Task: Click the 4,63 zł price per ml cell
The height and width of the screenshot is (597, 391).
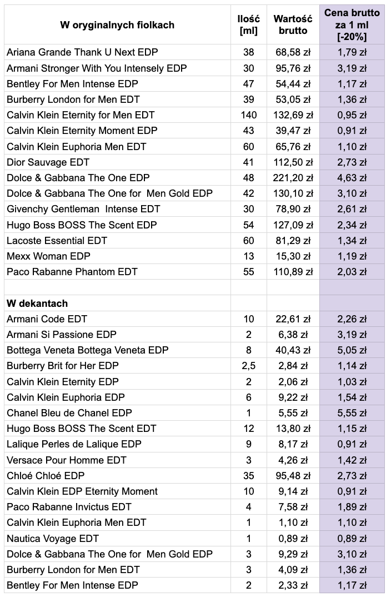Action: (x=352, y=178)
